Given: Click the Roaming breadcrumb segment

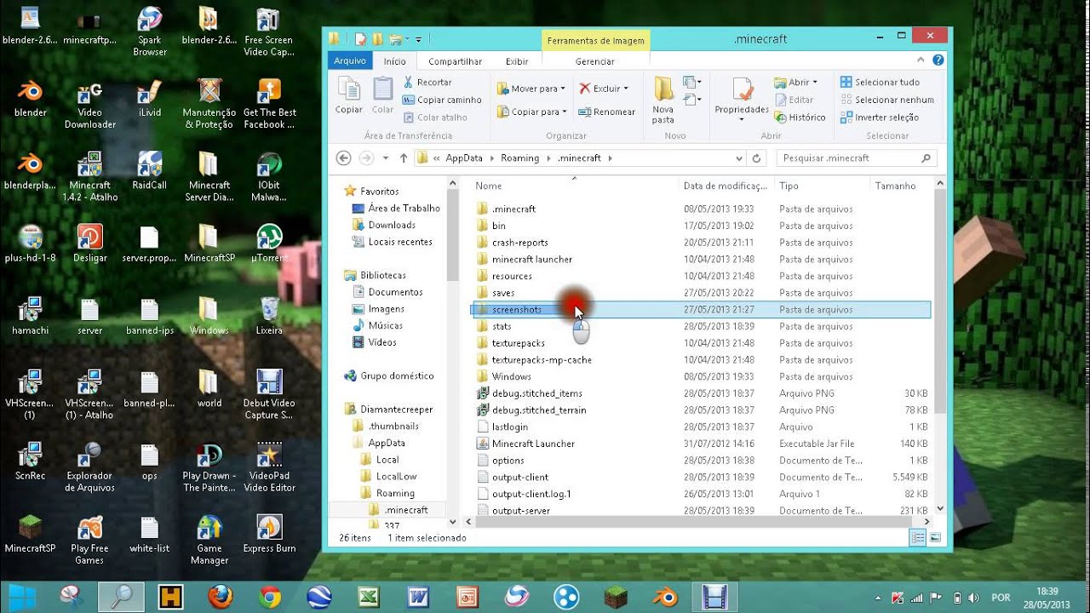Looking at the screenshot, I should (519, 158).
